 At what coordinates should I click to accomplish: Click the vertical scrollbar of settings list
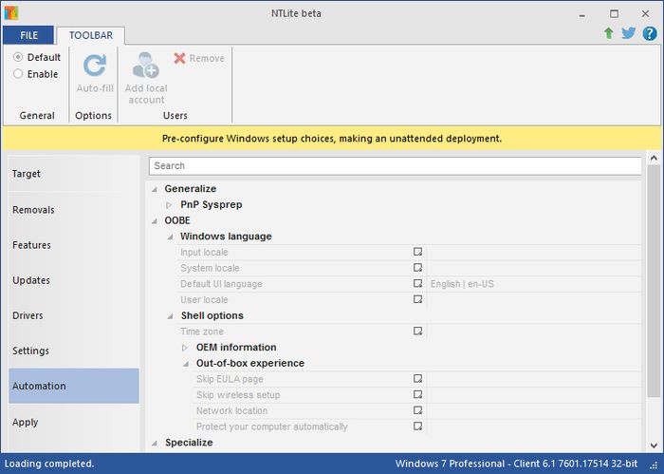pyautogui.click(x=654, y=285)
